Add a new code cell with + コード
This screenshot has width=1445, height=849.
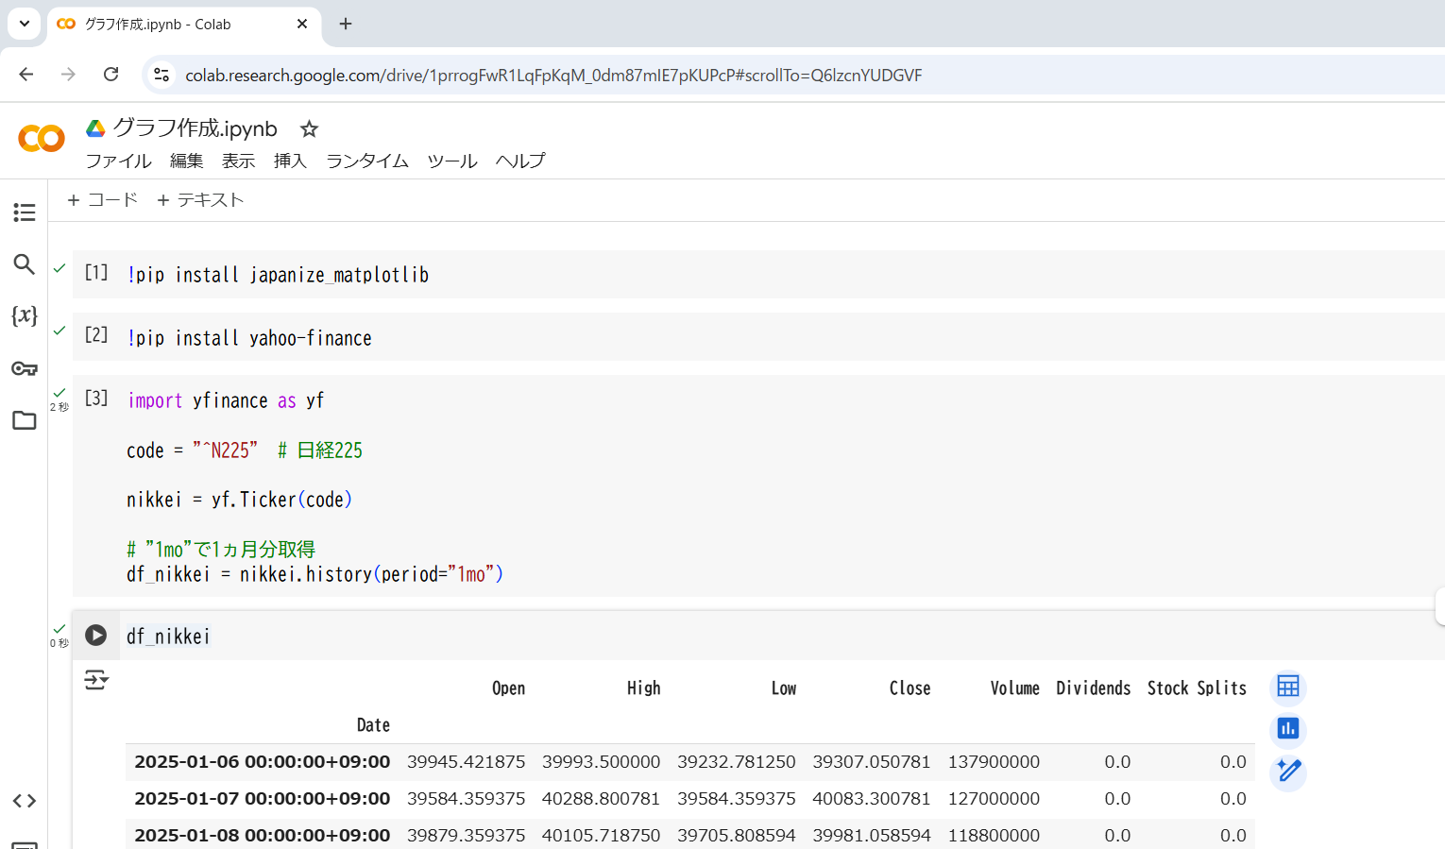pyautogui.click(x=101, y=199)
